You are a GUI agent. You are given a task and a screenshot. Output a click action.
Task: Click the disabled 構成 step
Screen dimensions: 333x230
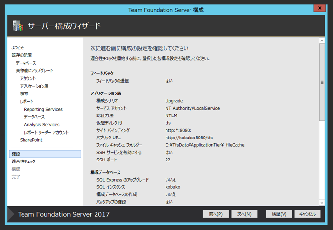16,169
